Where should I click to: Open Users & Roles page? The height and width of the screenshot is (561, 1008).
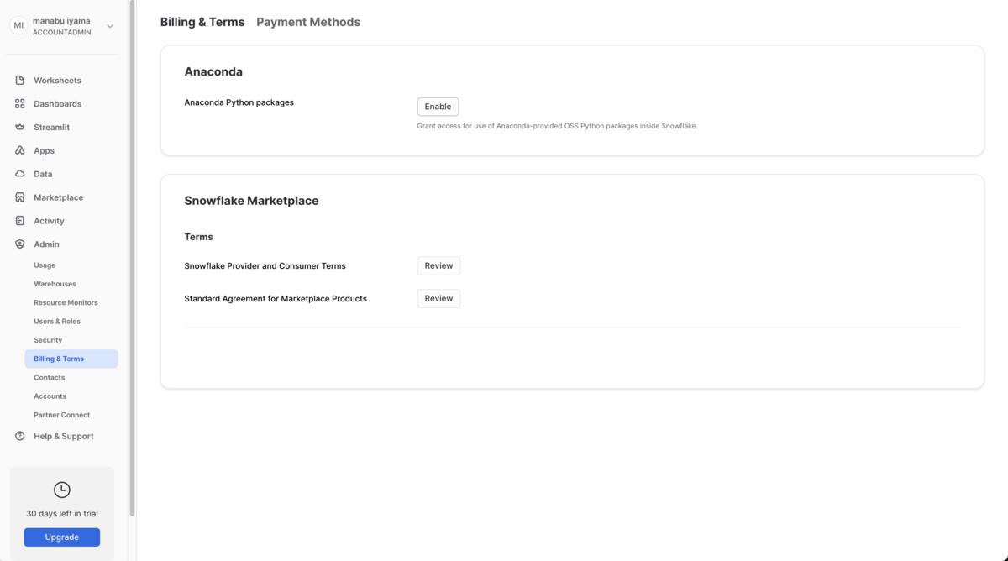[57, 322]
